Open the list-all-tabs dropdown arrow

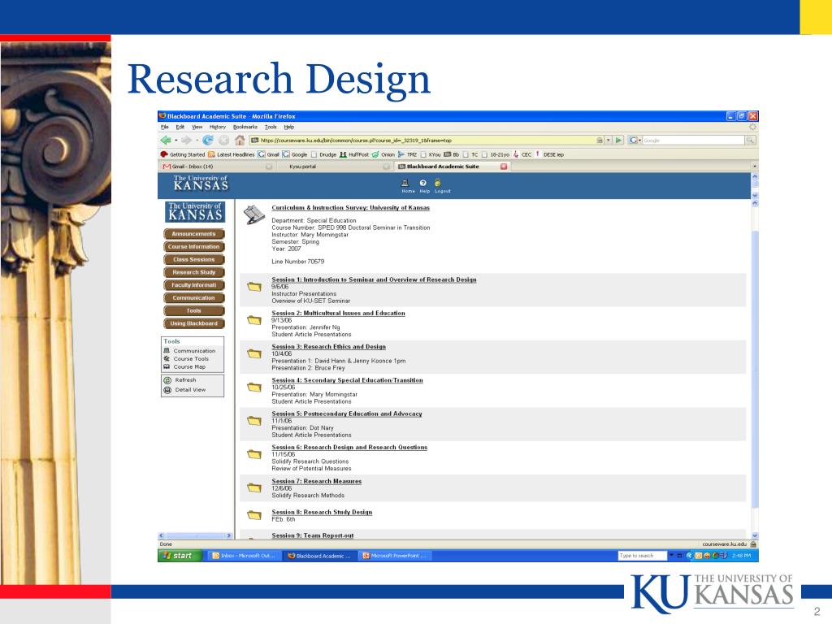[x=755, y=167]
